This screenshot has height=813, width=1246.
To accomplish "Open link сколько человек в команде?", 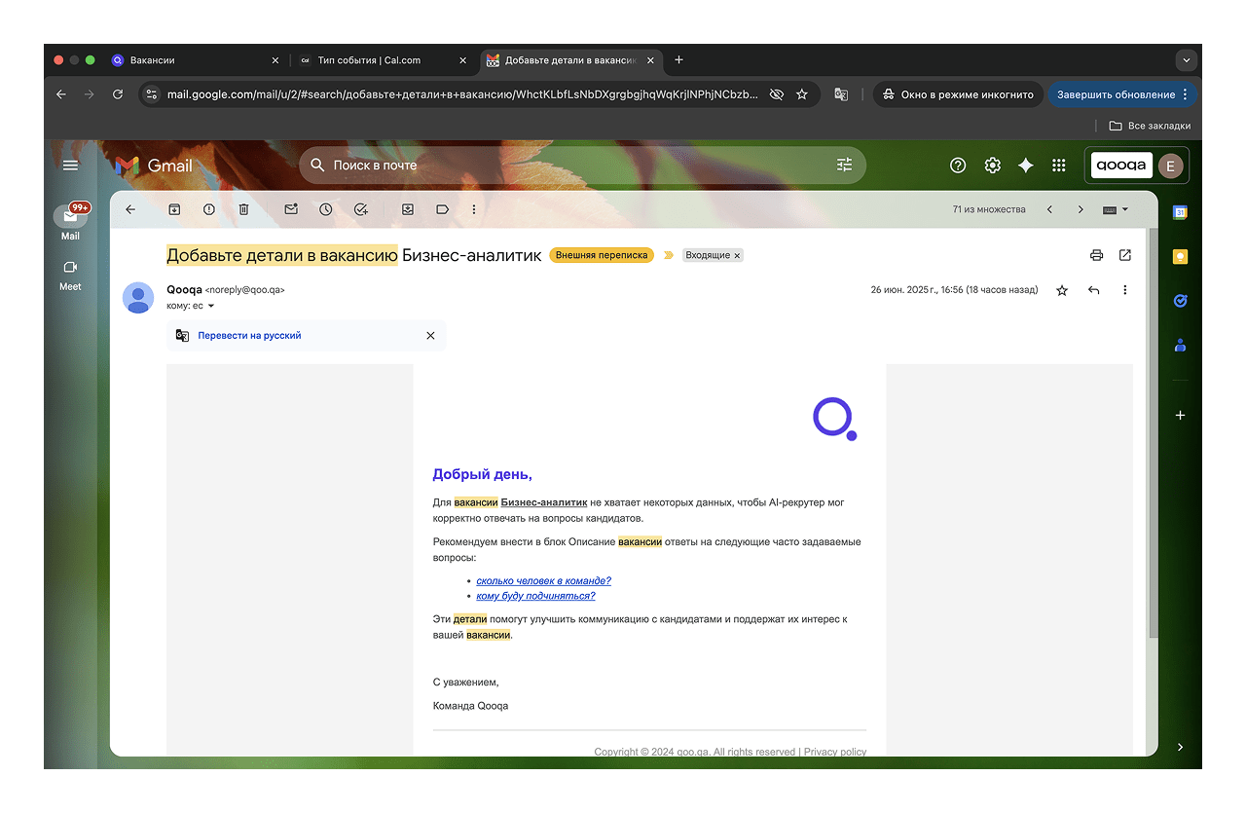I will (543, 580).
